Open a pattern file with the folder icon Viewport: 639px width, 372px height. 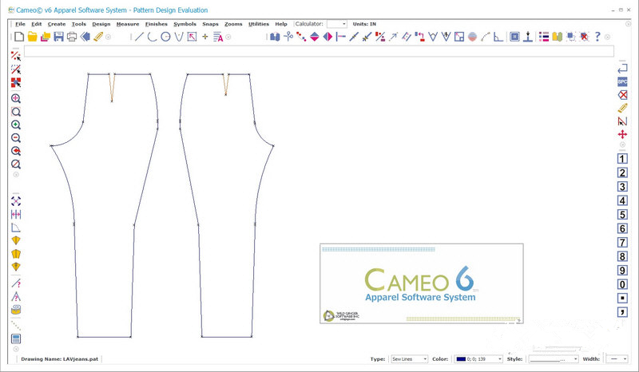point(32,37)
